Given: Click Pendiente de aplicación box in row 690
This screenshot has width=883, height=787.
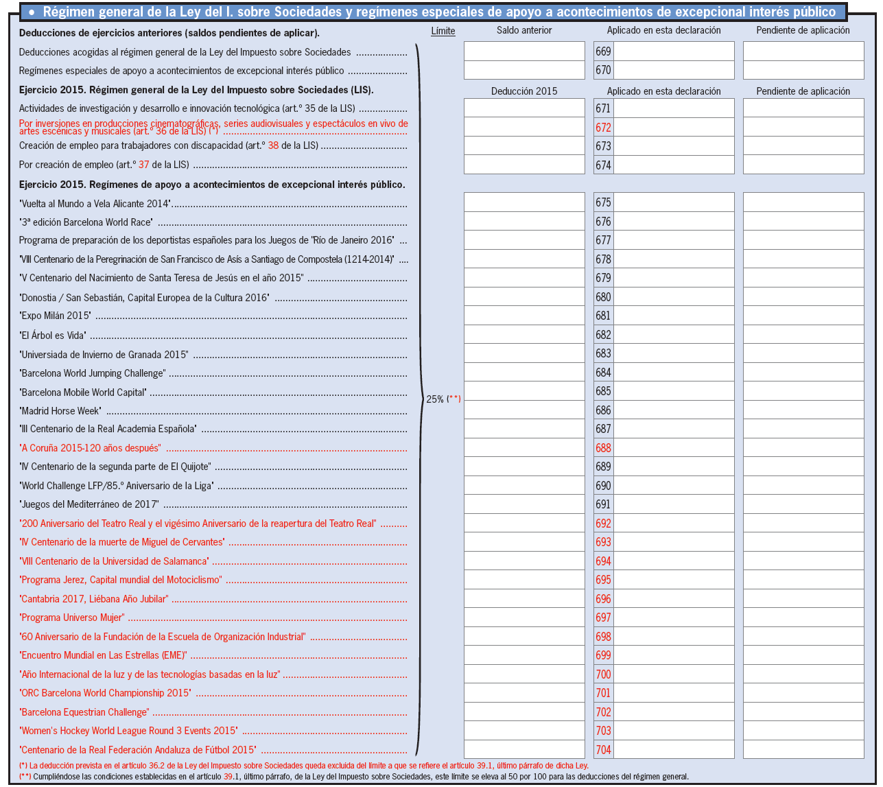Looking at the screenshot, I should pyautogui.click(x=803, y=485).
